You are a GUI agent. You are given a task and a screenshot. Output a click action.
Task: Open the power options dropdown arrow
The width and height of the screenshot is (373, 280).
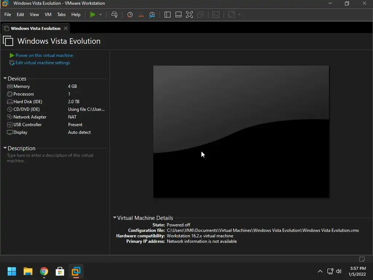(x=101, y=15)
